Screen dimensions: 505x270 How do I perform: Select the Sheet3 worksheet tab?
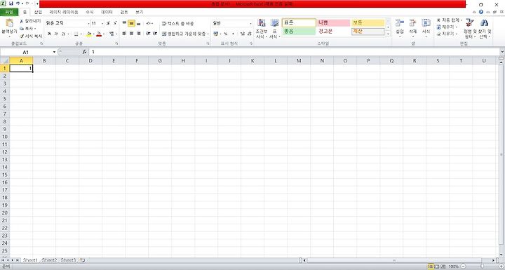coord(68,260)
